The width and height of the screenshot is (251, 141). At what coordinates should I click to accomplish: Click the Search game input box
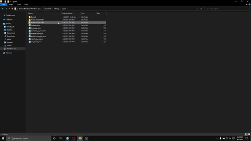(x=227, y=9)
